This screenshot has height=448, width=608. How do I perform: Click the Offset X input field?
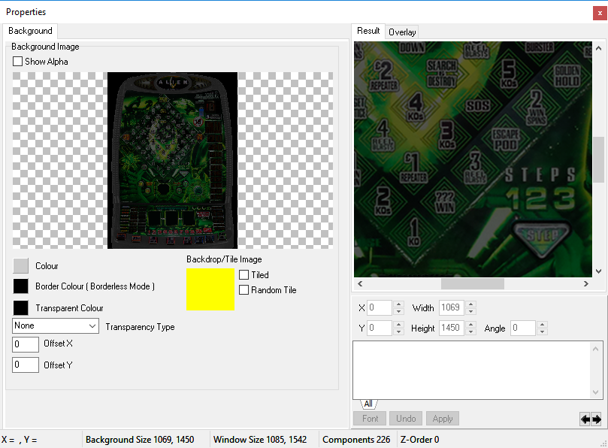26,344
